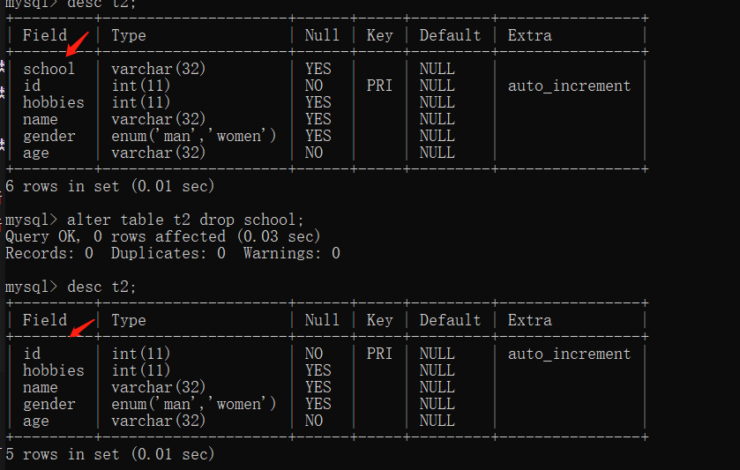Click the enum('man','women') type in the lower table
Screen dimensions: 740x470
click(193, 404)
